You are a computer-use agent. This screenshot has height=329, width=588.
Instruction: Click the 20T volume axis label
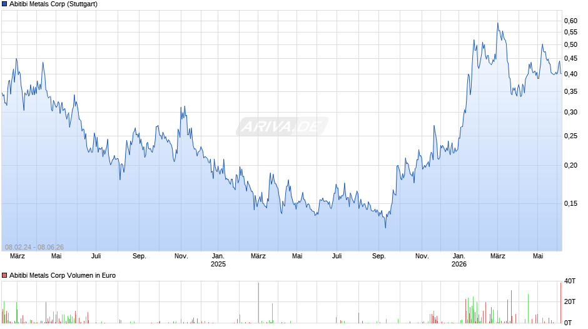[x=570, y=301]
